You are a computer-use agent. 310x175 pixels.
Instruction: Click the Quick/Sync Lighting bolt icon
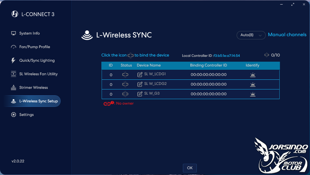click(13, 60)
